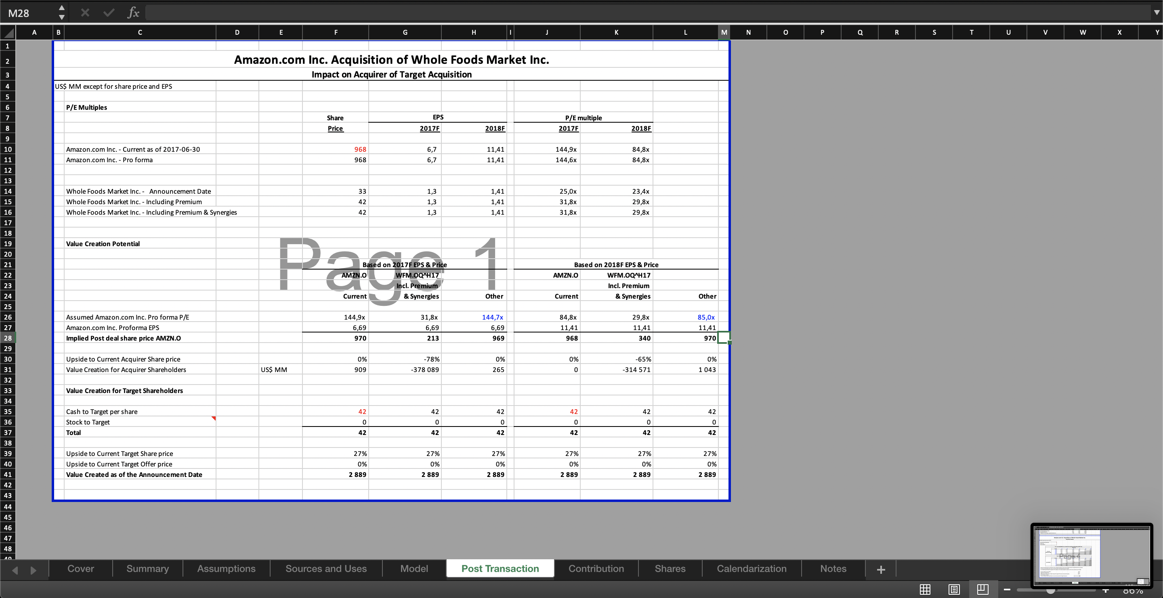Select column header M

point(724,32)
